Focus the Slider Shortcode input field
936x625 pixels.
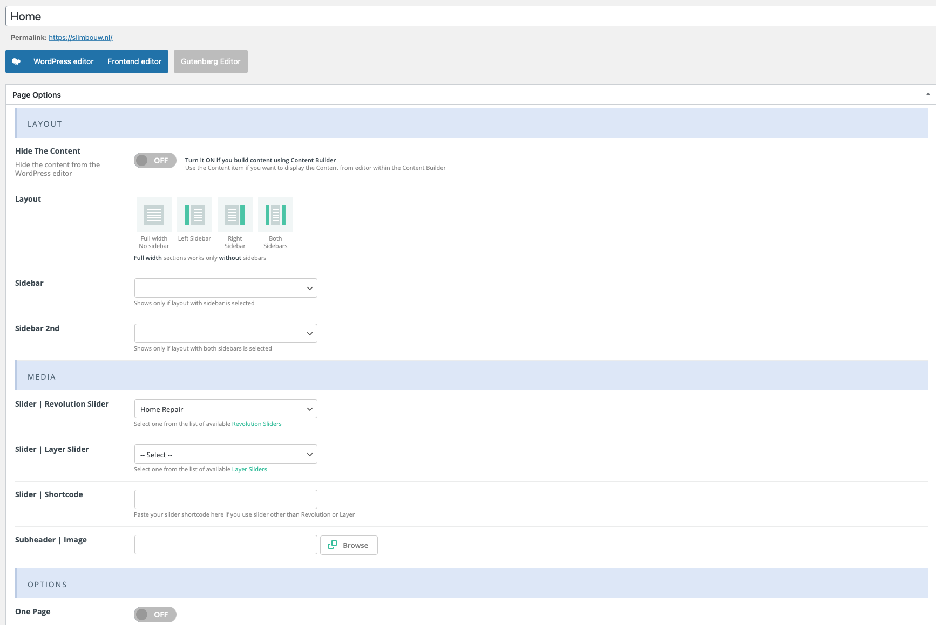coord(226,499)
